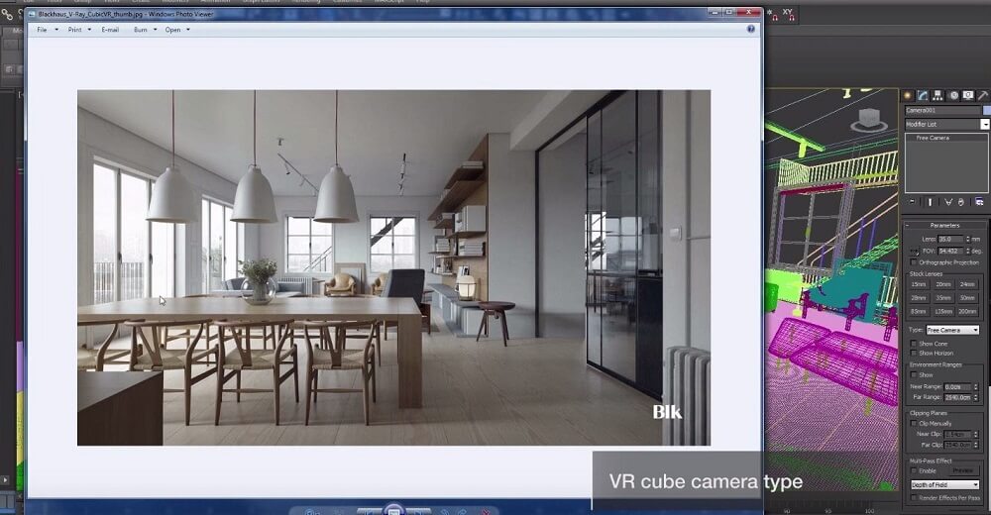Click the Photo Viewer help icon
The image size is (991, 515).
point(751,29)
